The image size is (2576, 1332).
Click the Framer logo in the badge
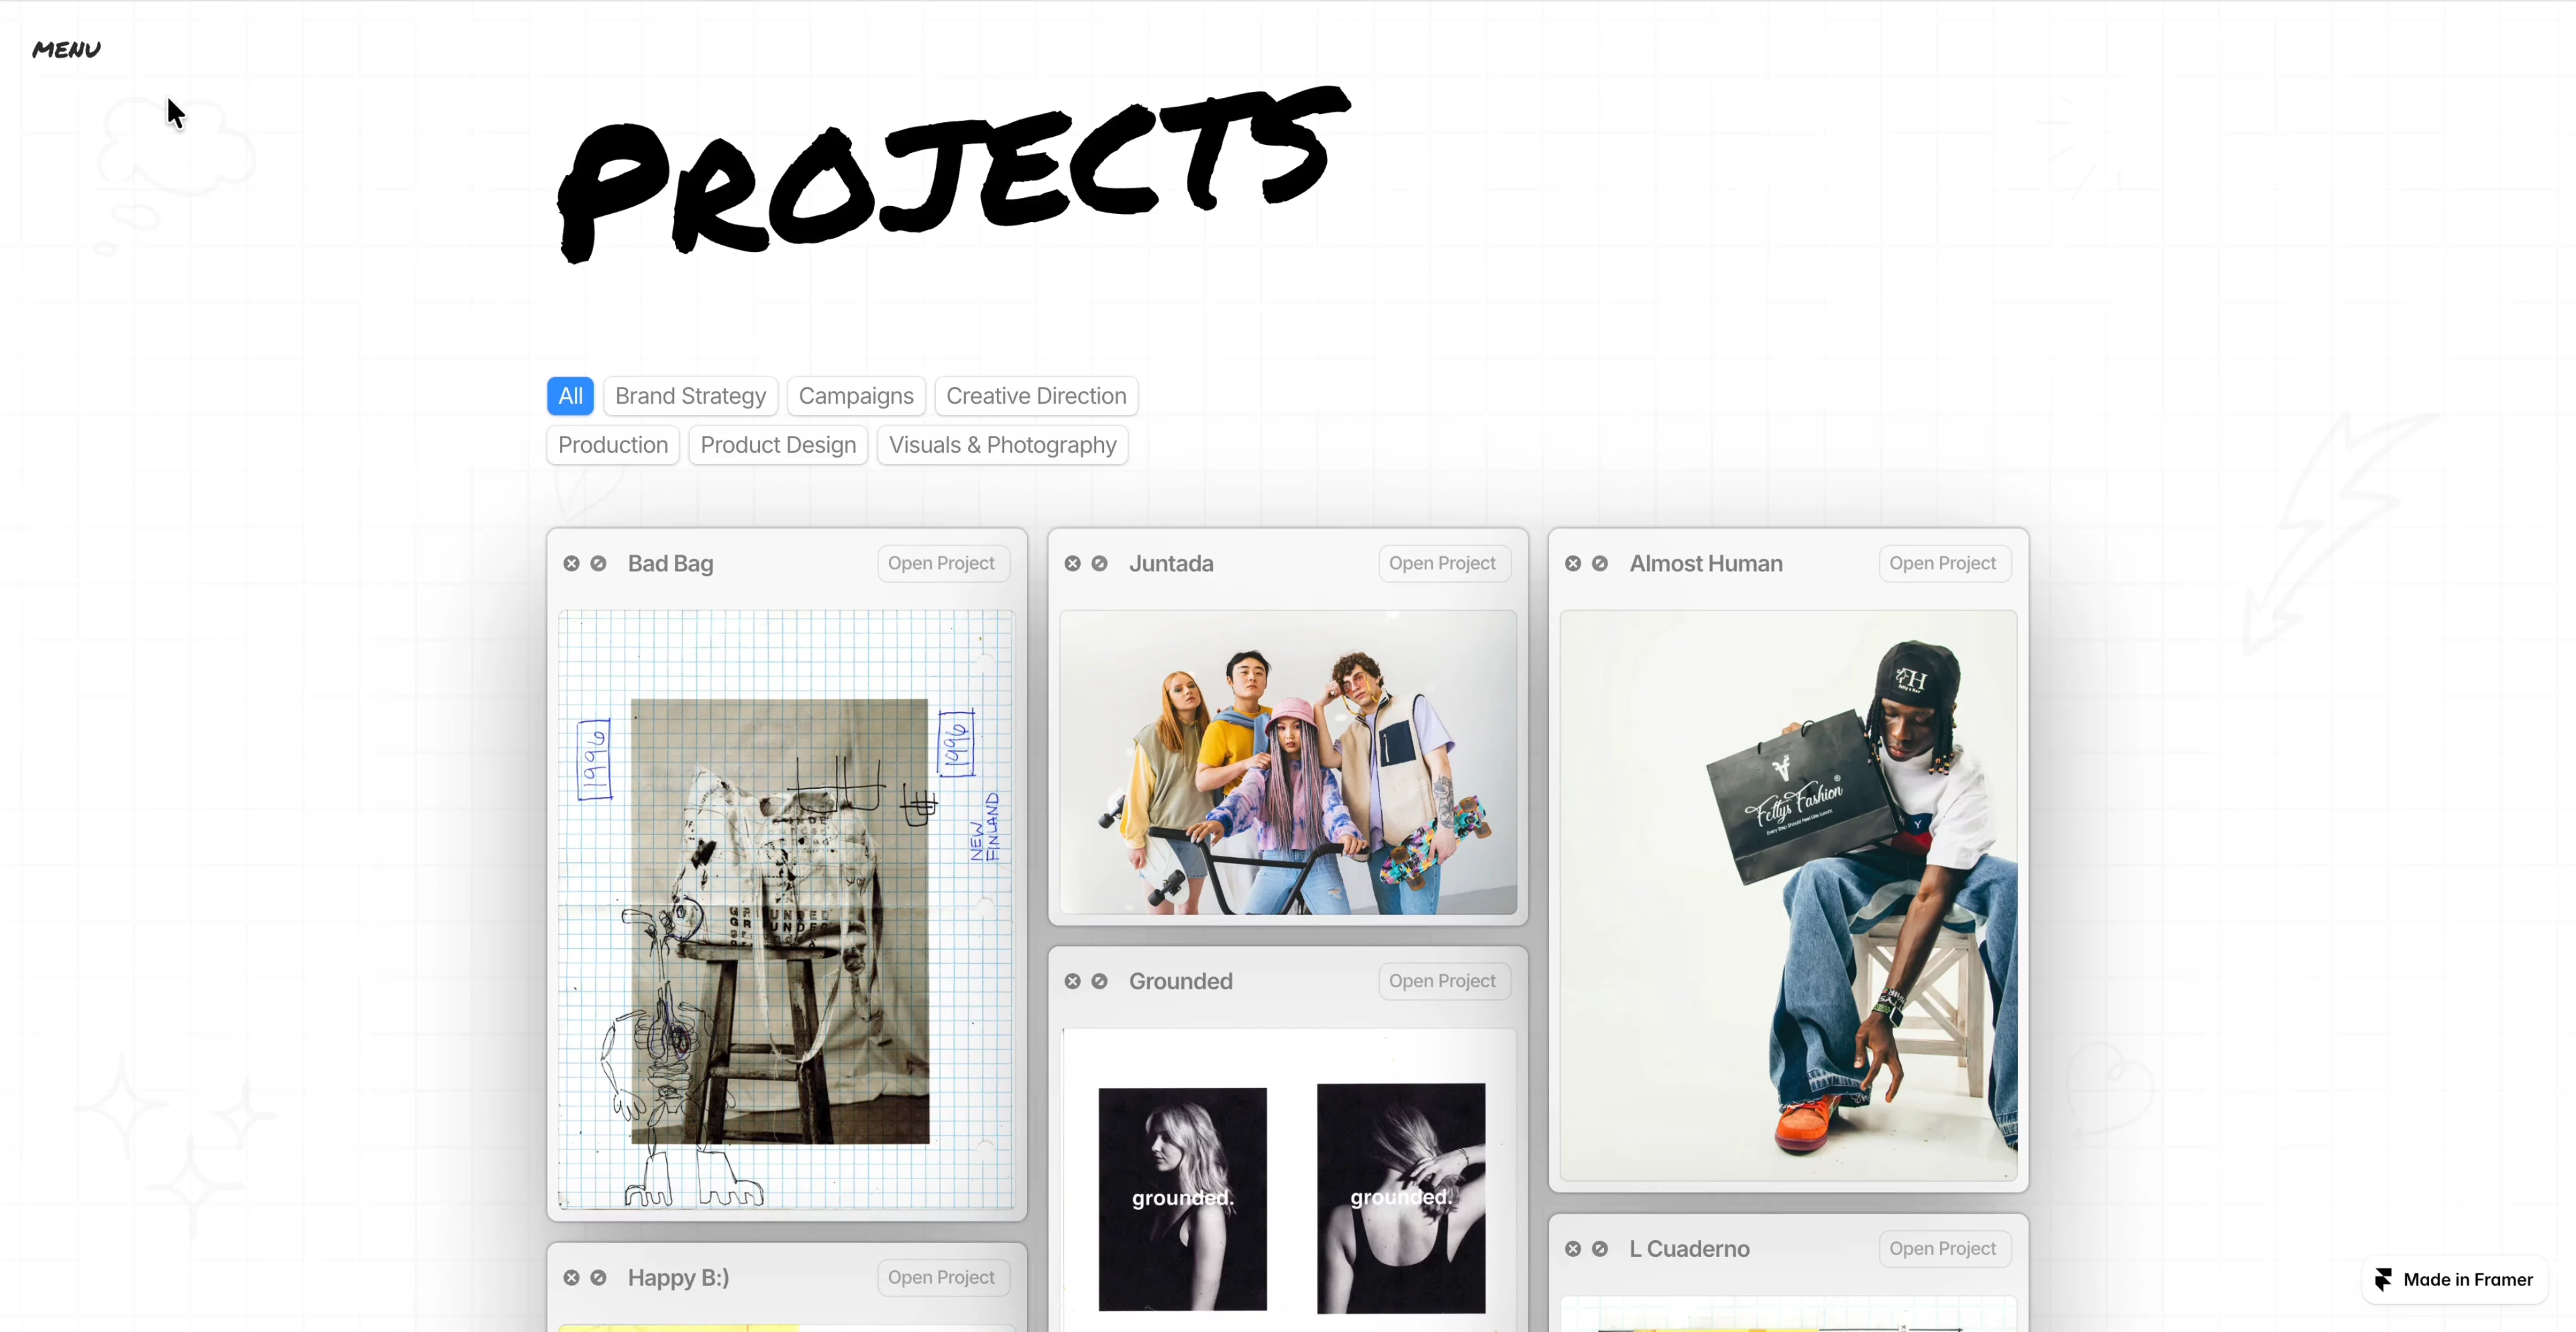(2384, 1280)
